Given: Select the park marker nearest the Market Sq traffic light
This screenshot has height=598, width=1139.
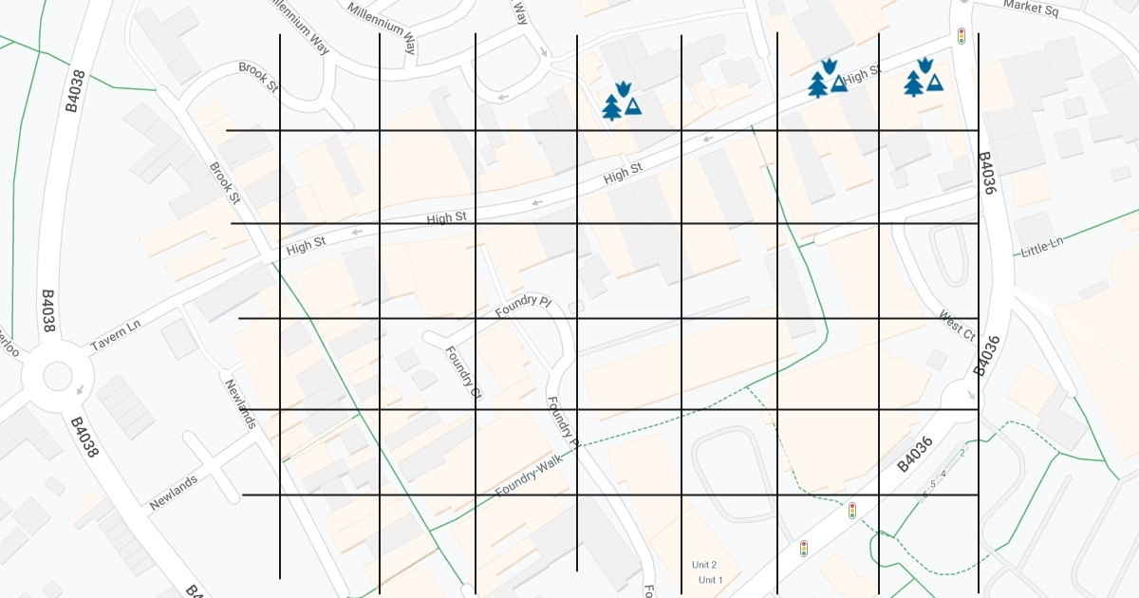Looking at the screenshot, I should pyautogui.click(x=923, y=77).
